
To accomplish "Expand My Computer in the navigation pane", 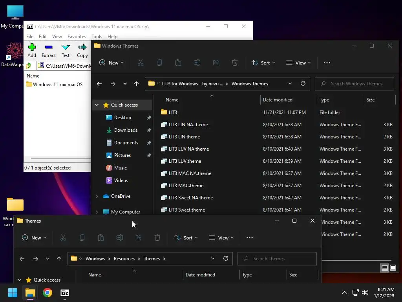I will click(97, 212).
